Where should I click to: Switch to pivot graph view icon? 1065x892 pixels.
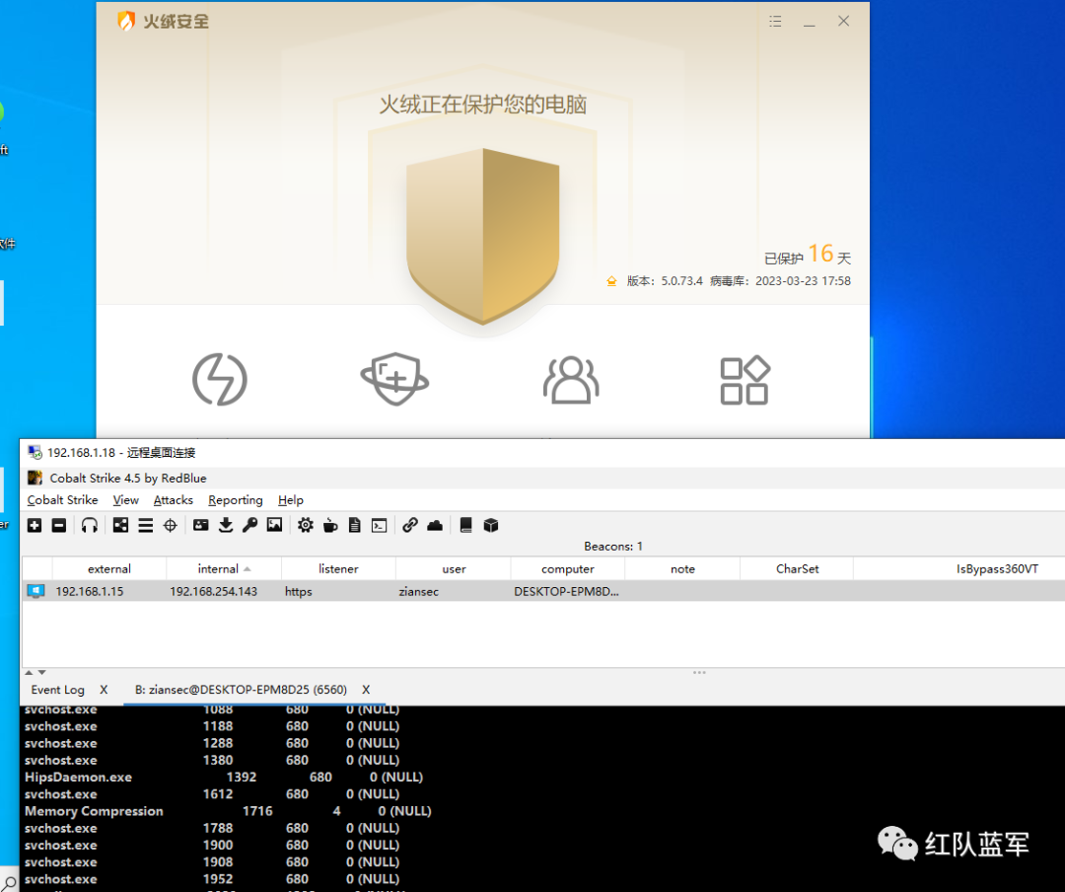120,525
